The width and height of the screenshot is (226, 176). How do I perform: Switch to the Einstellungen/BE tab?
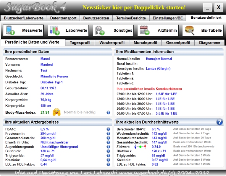point(168,18)
